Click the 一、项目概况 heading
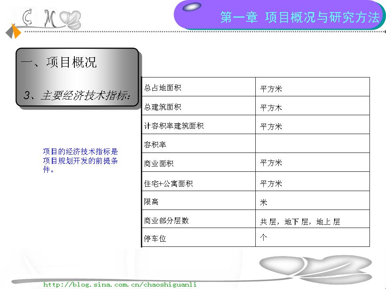 tap(59, 63)
